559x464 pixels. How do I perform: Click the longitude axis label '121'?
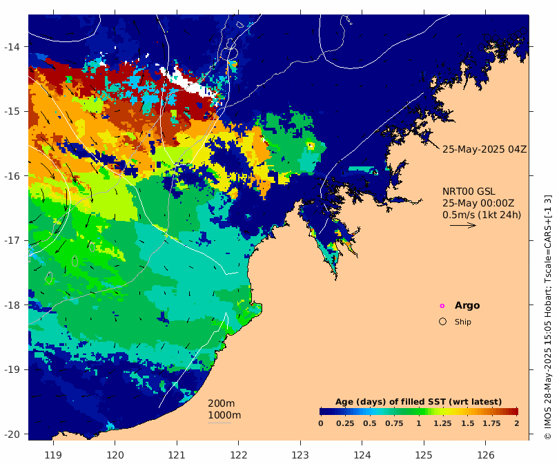[x=177, y=455]
